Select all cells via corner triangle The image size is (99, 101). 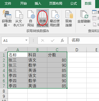click(5, 50)
